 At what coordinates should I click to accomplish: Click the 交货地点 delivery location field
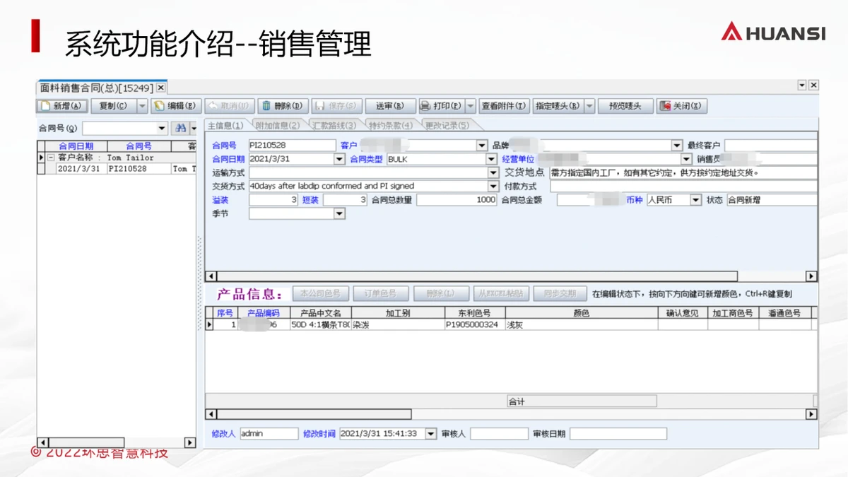(683, 172)
